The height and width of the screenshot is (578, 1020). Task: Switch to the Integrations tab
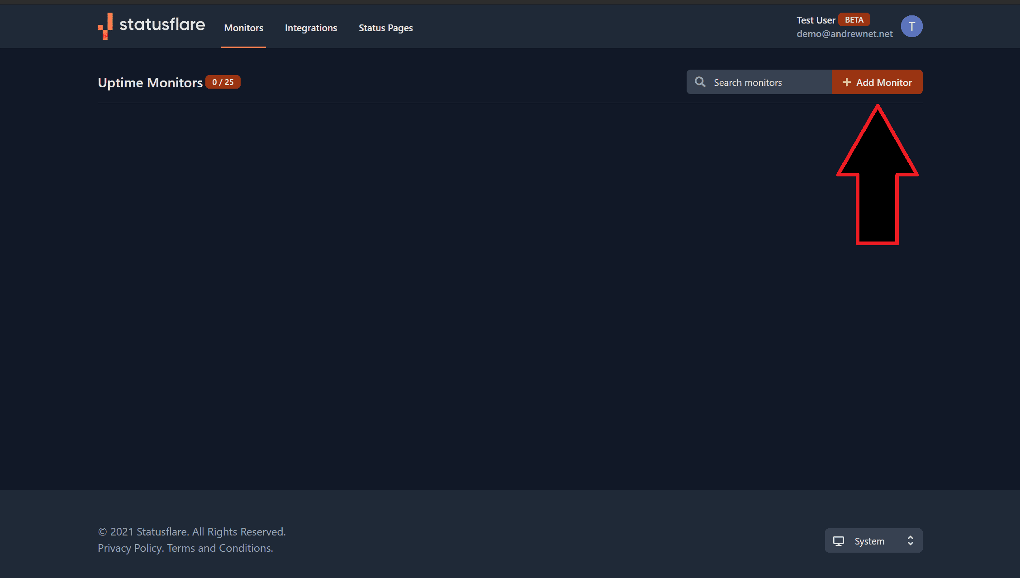311,28
